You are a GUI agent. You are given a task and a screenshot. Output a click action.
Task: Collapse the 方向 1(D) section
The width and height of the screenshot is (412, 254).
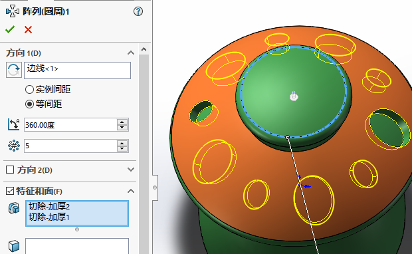click(x=131, y=53)
